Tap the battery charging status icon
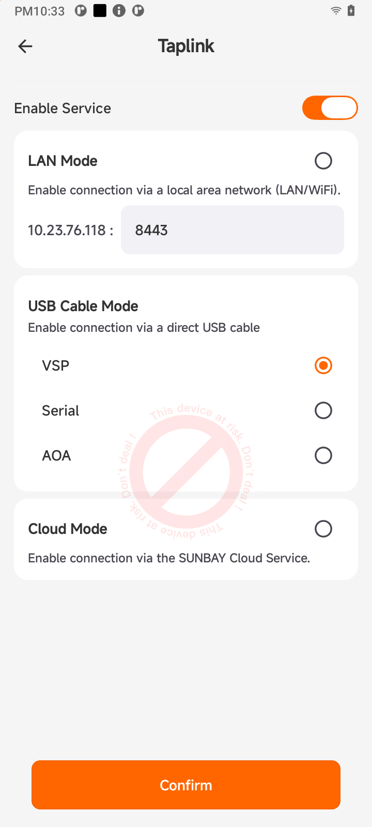This screenshot has width=372, height=827. pyautogui.click(x=351, y=11)
